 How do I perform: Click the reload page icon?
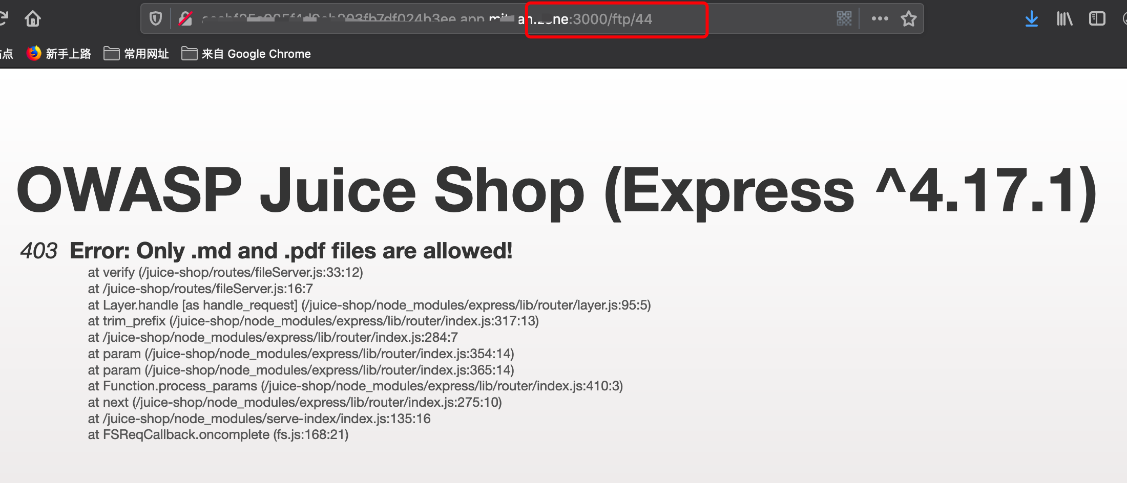point(4,18)
